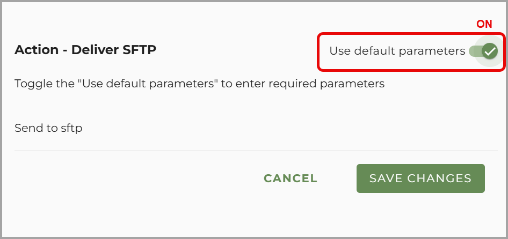
Task: Click the red ON annotation label
Action: (484, 25)
